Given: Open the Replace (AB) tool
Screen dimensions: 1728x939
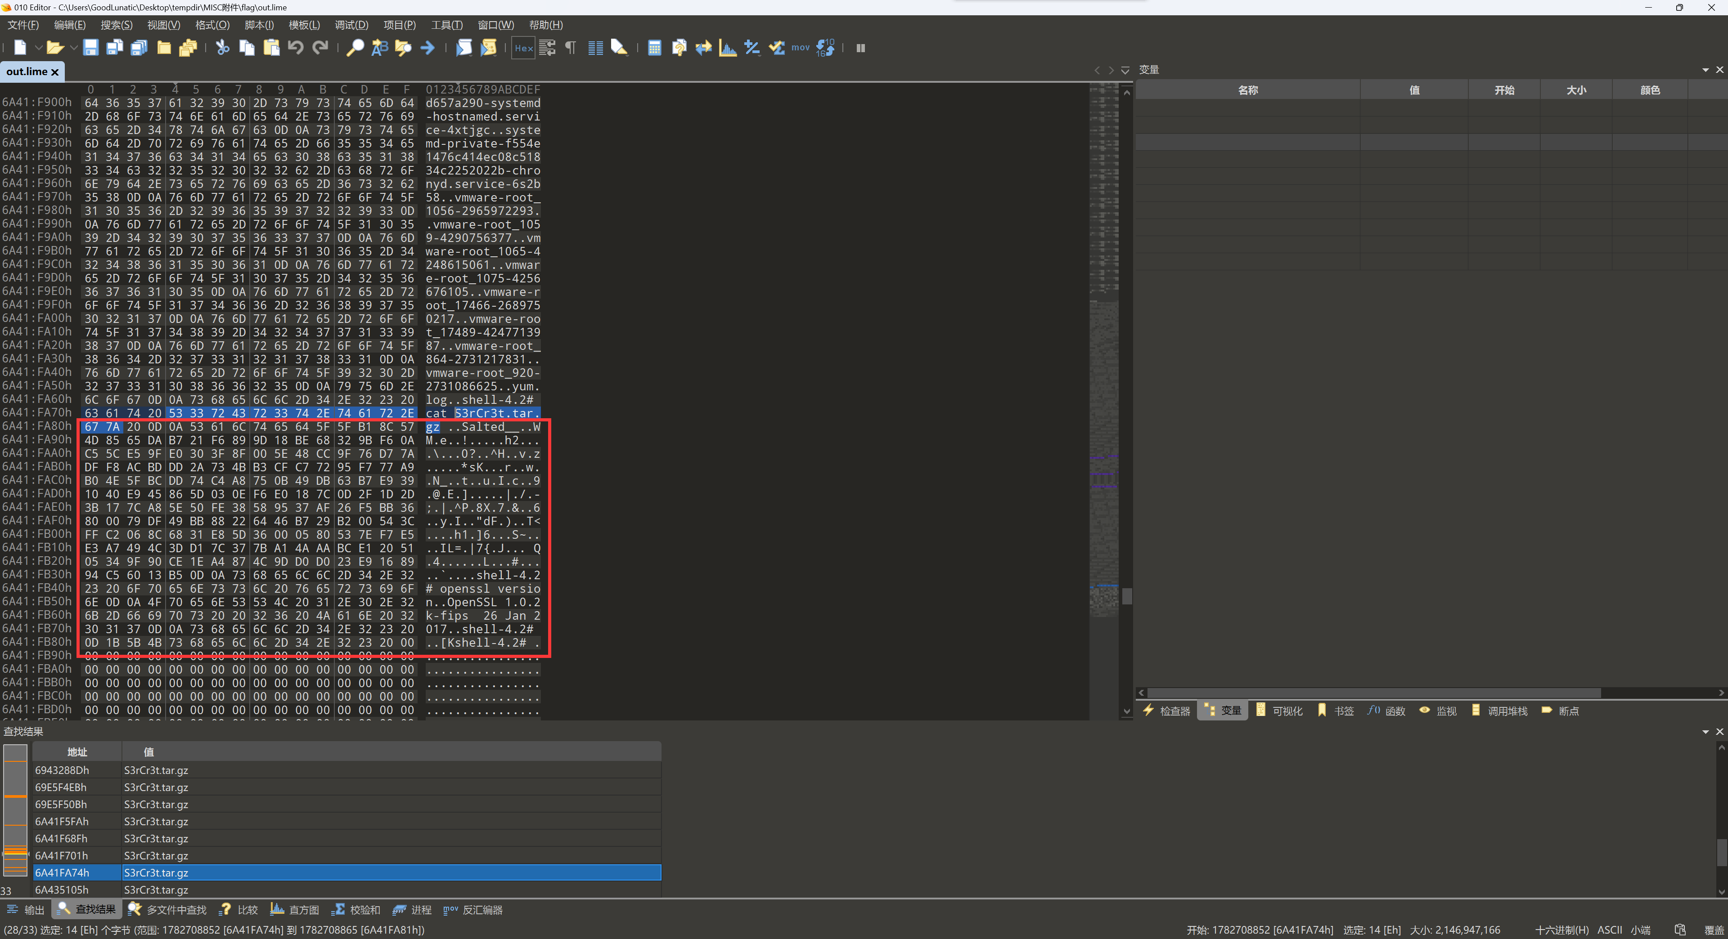Looking at the screenshot, I should [380, 48].
